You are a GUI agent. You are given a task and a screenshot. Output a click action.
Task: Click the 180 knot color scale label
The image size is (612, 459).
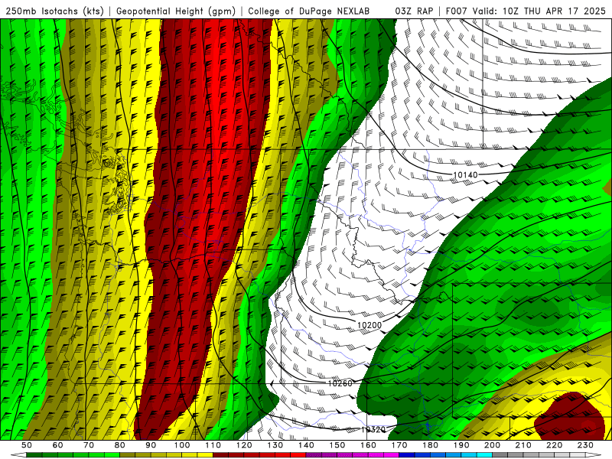[x=431, y=445]
